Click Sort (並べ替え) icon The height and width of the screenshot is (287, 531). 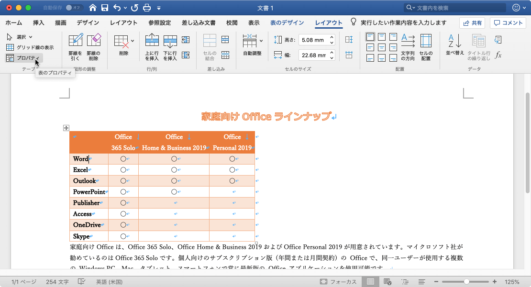(x=455, y=44)
